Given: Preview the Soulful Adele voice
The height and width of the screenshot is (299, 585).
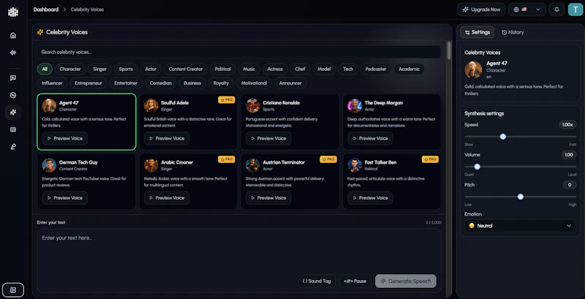Looking at the screenshot, I should point(167,138).
